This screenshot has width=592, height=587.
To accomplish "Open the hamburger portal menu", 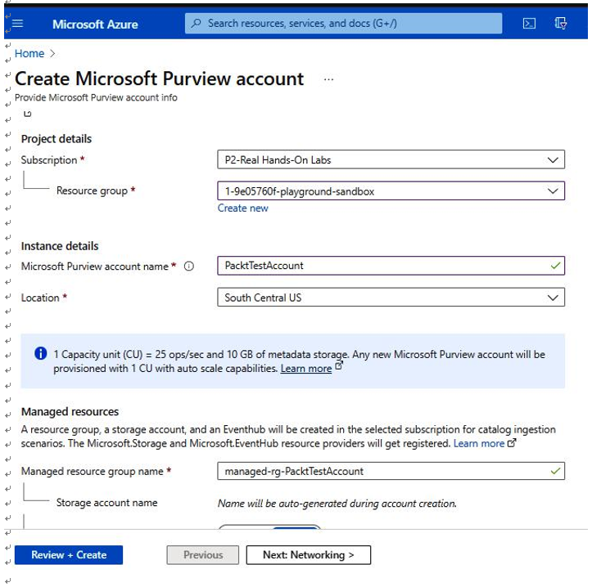I will point(17,24).
